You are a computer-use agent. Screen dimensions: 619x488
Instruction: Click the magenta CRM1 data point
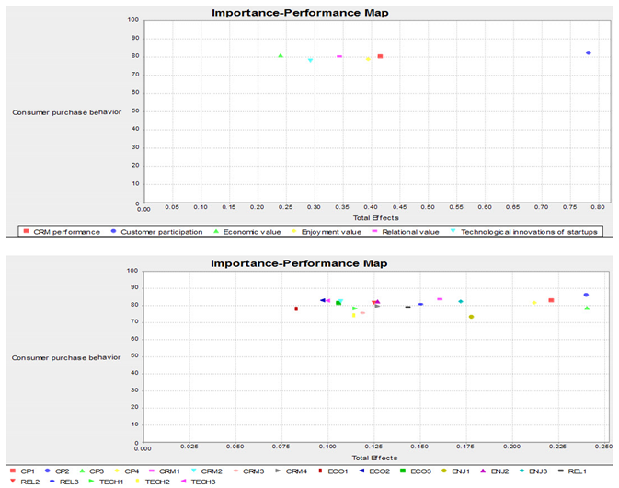coord(440,299)
